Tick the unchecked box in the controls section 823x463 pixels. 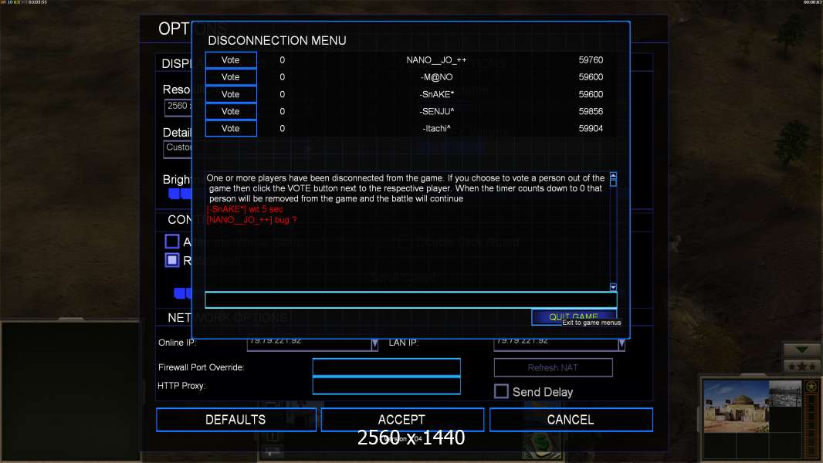point(172,242)
